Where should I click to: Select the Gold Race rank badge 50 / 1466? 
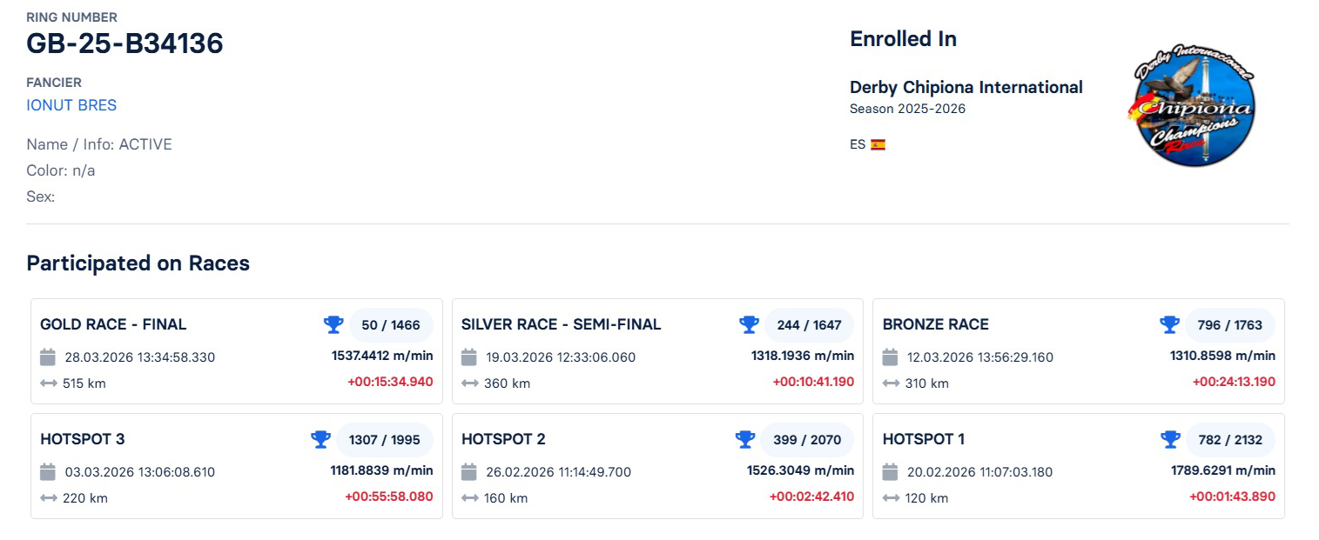click(392, 323)
